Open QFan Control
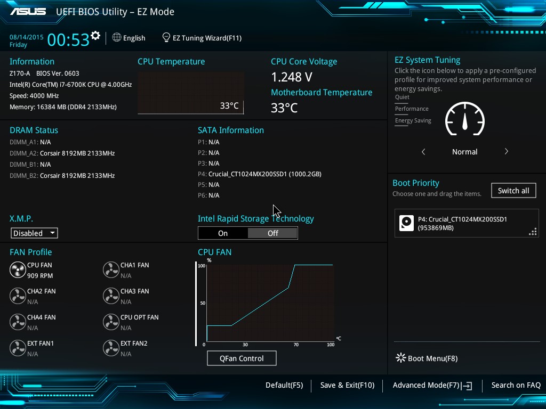Image resolution: width=546 pixels, height=409 pixels. [x=242, y=358]
